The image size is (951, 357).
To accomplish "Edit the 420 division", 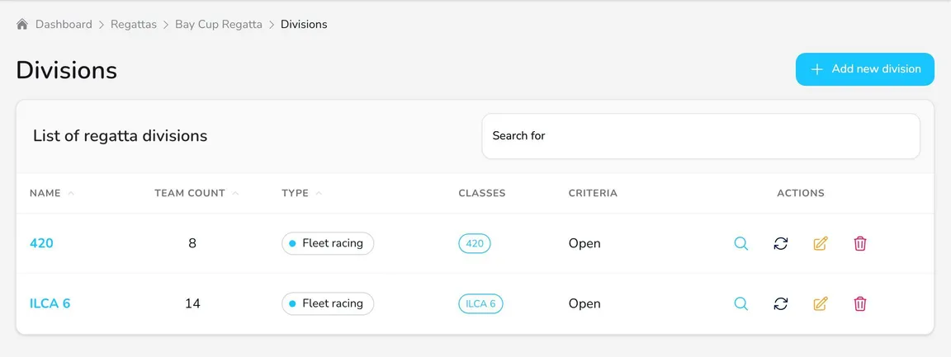I will [820, 244].
